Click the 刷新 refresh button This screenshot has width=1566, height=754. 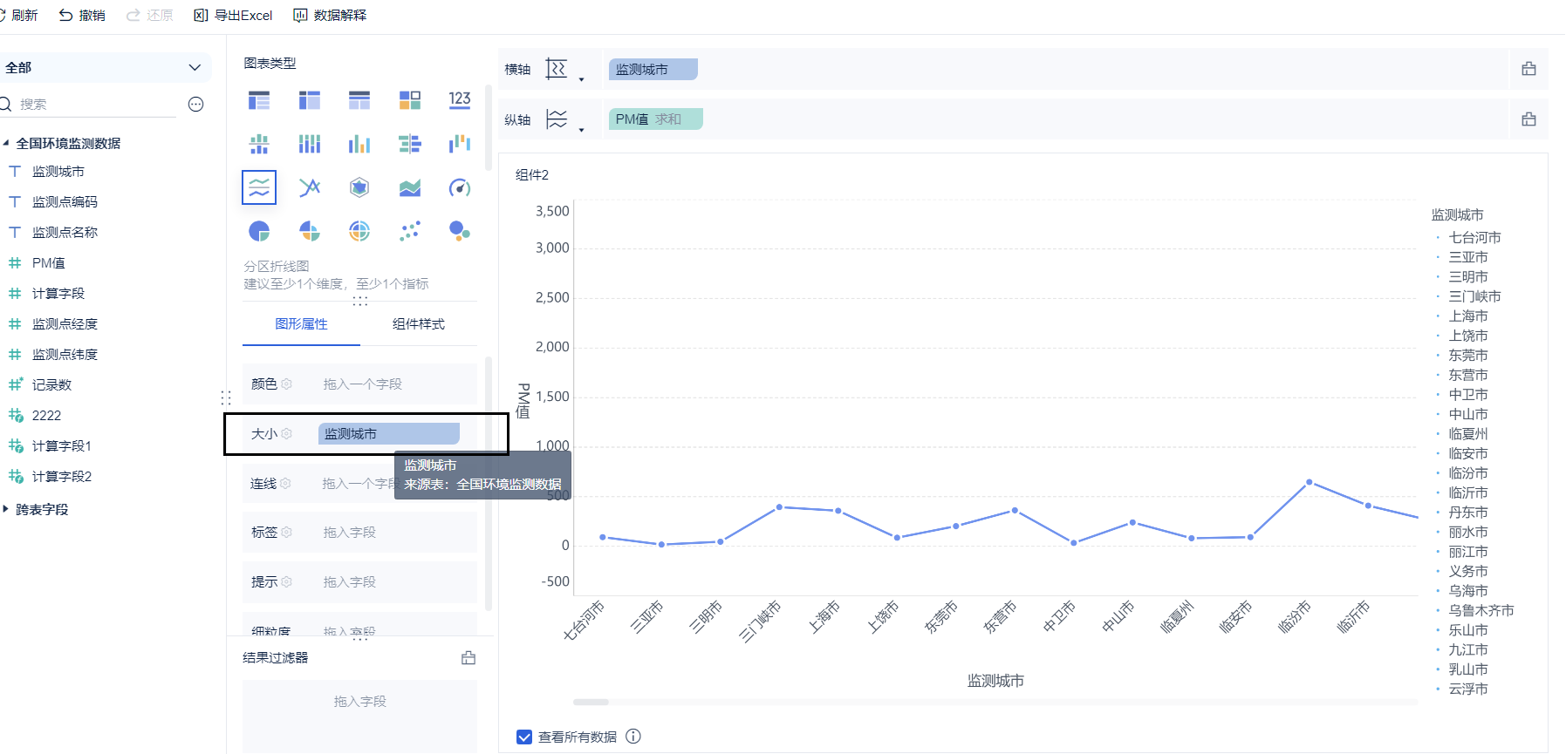tap(18, 15)
